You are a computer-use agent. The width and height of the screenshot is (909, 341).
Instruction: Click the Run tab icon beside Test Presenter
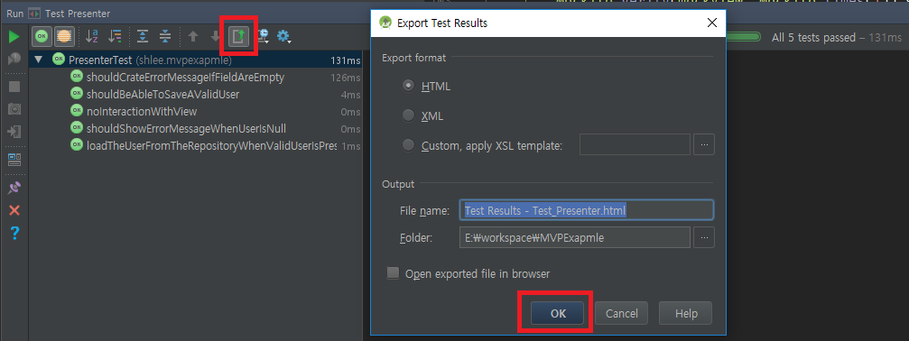point(34,14)
